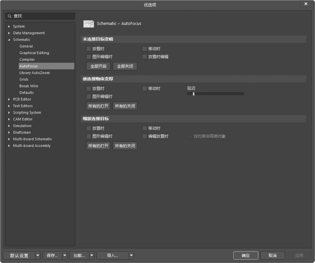Open the Library AutoZoom settings page
Screen dimensions: 315x263
tap(34, 73)
